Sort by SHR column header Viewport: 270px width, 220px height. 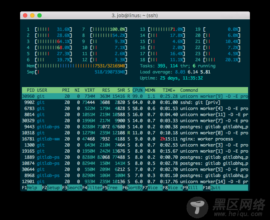click(121, 90)
